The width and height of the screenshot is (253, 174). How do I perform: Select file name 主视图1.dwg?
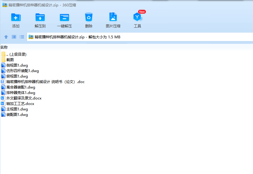click(x=17, y=109)
